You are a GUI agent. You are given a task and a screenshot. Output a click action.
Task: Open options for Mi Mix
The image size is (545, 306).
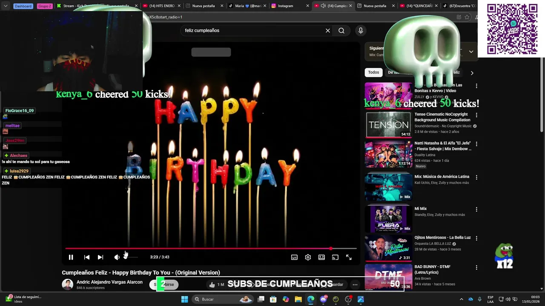pos(476,210)
